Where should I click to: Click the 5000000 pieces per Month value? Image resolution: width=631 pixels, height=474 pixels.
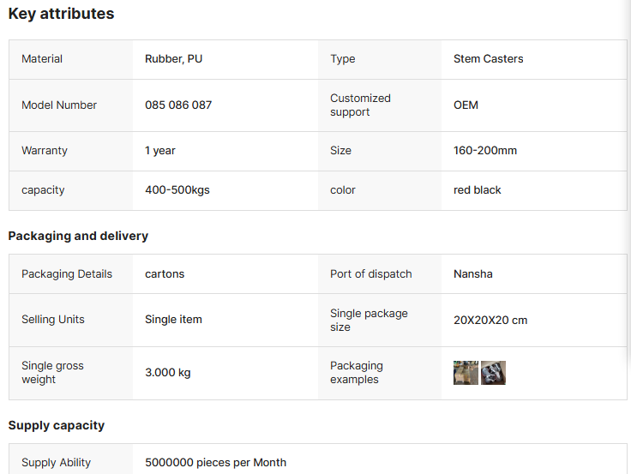[215, 463]
